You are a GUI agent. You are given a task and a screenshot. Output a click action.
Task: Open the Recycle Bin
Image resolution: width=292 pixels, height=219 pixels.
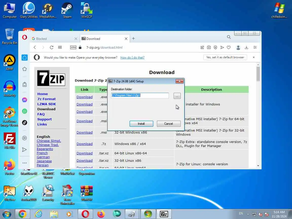[9, 36]
